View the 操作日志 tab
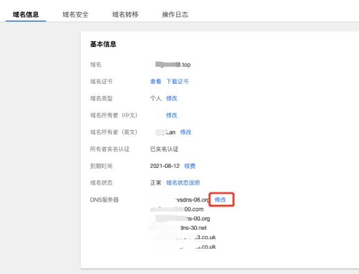 pyautogui.click(x=175, y=14)
